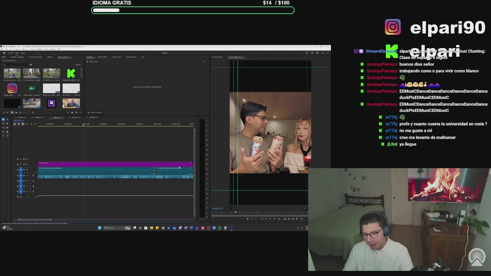Select the Ripple Edit tool
The image size is (491, 276).
tap(3, 123)
